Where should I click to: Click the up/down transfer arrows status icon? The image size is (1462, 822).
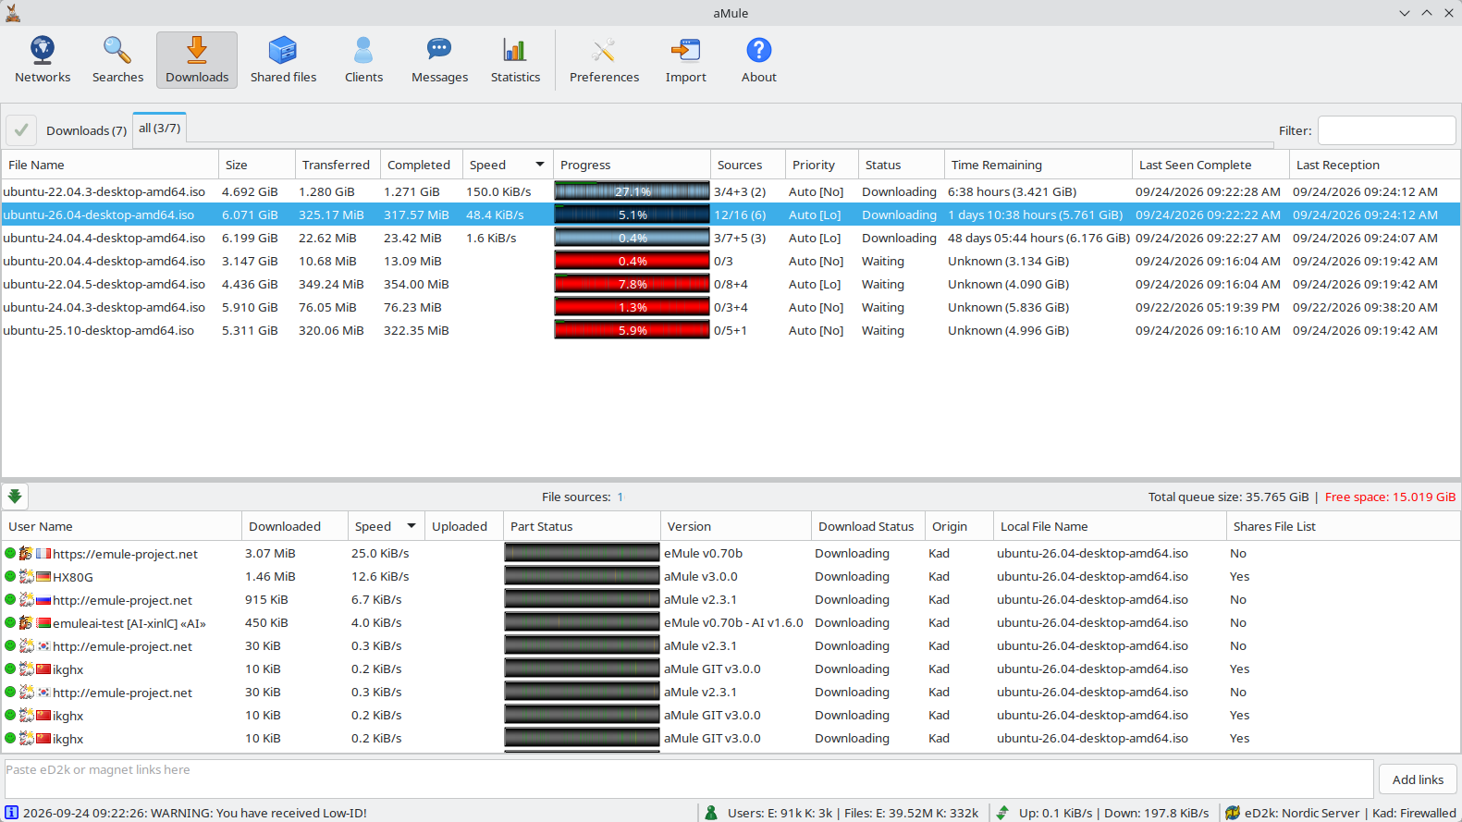(x=1002, y=813)
